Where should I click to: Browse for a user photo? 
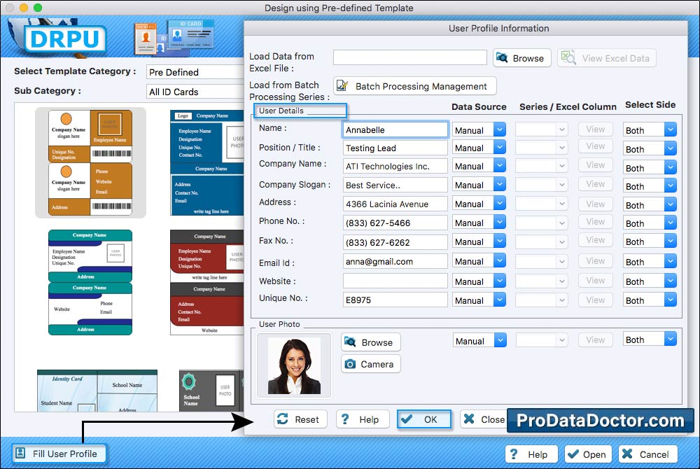370,342
